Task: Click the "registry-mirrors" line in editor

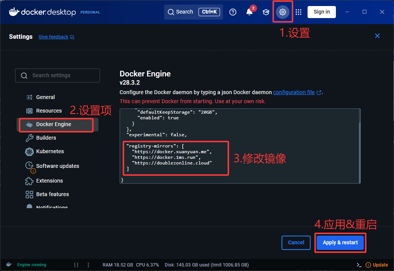Action: 155,146
